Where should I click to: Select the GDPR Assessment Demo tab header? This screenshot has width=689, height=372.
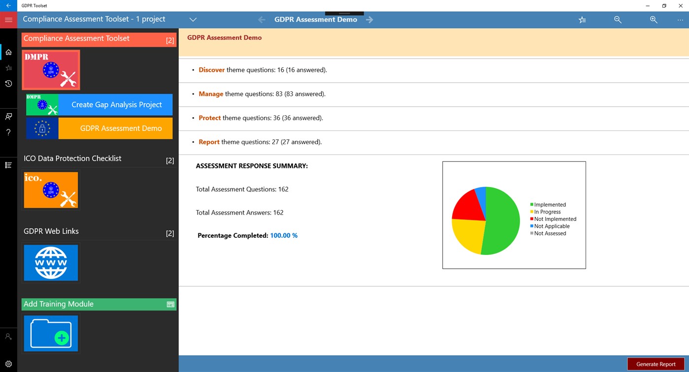point(316,20)
